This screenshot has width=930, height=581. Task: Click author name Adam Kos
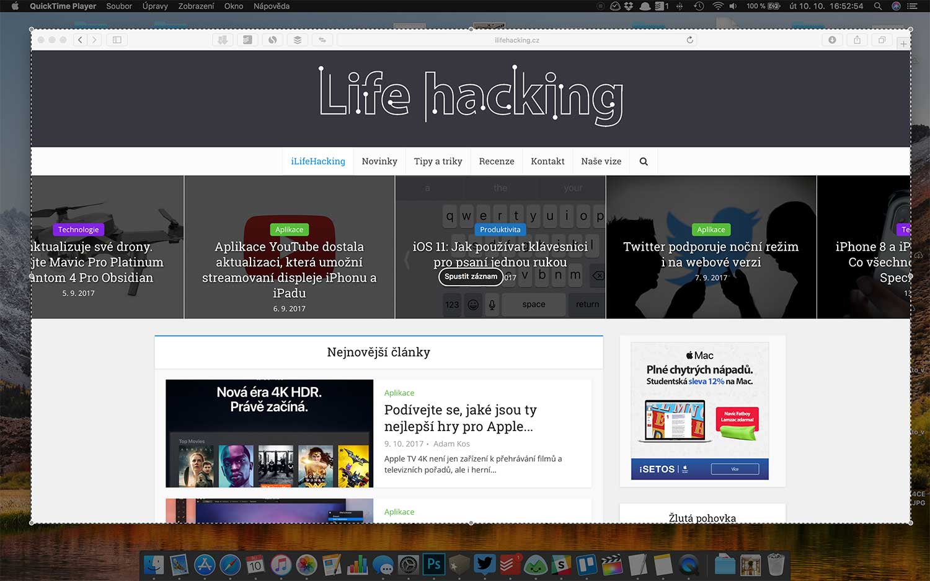tap(451, 444)
